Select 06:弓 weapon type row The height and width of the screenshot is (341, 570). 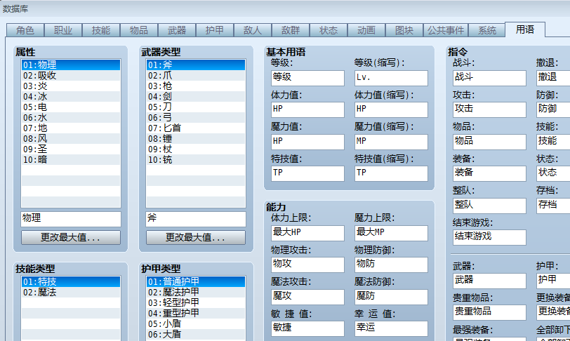click(x=196, y=118)
